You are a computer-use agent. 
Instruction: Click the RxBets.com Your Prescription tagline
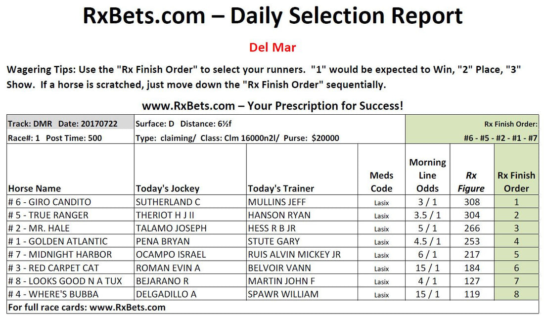272,105
